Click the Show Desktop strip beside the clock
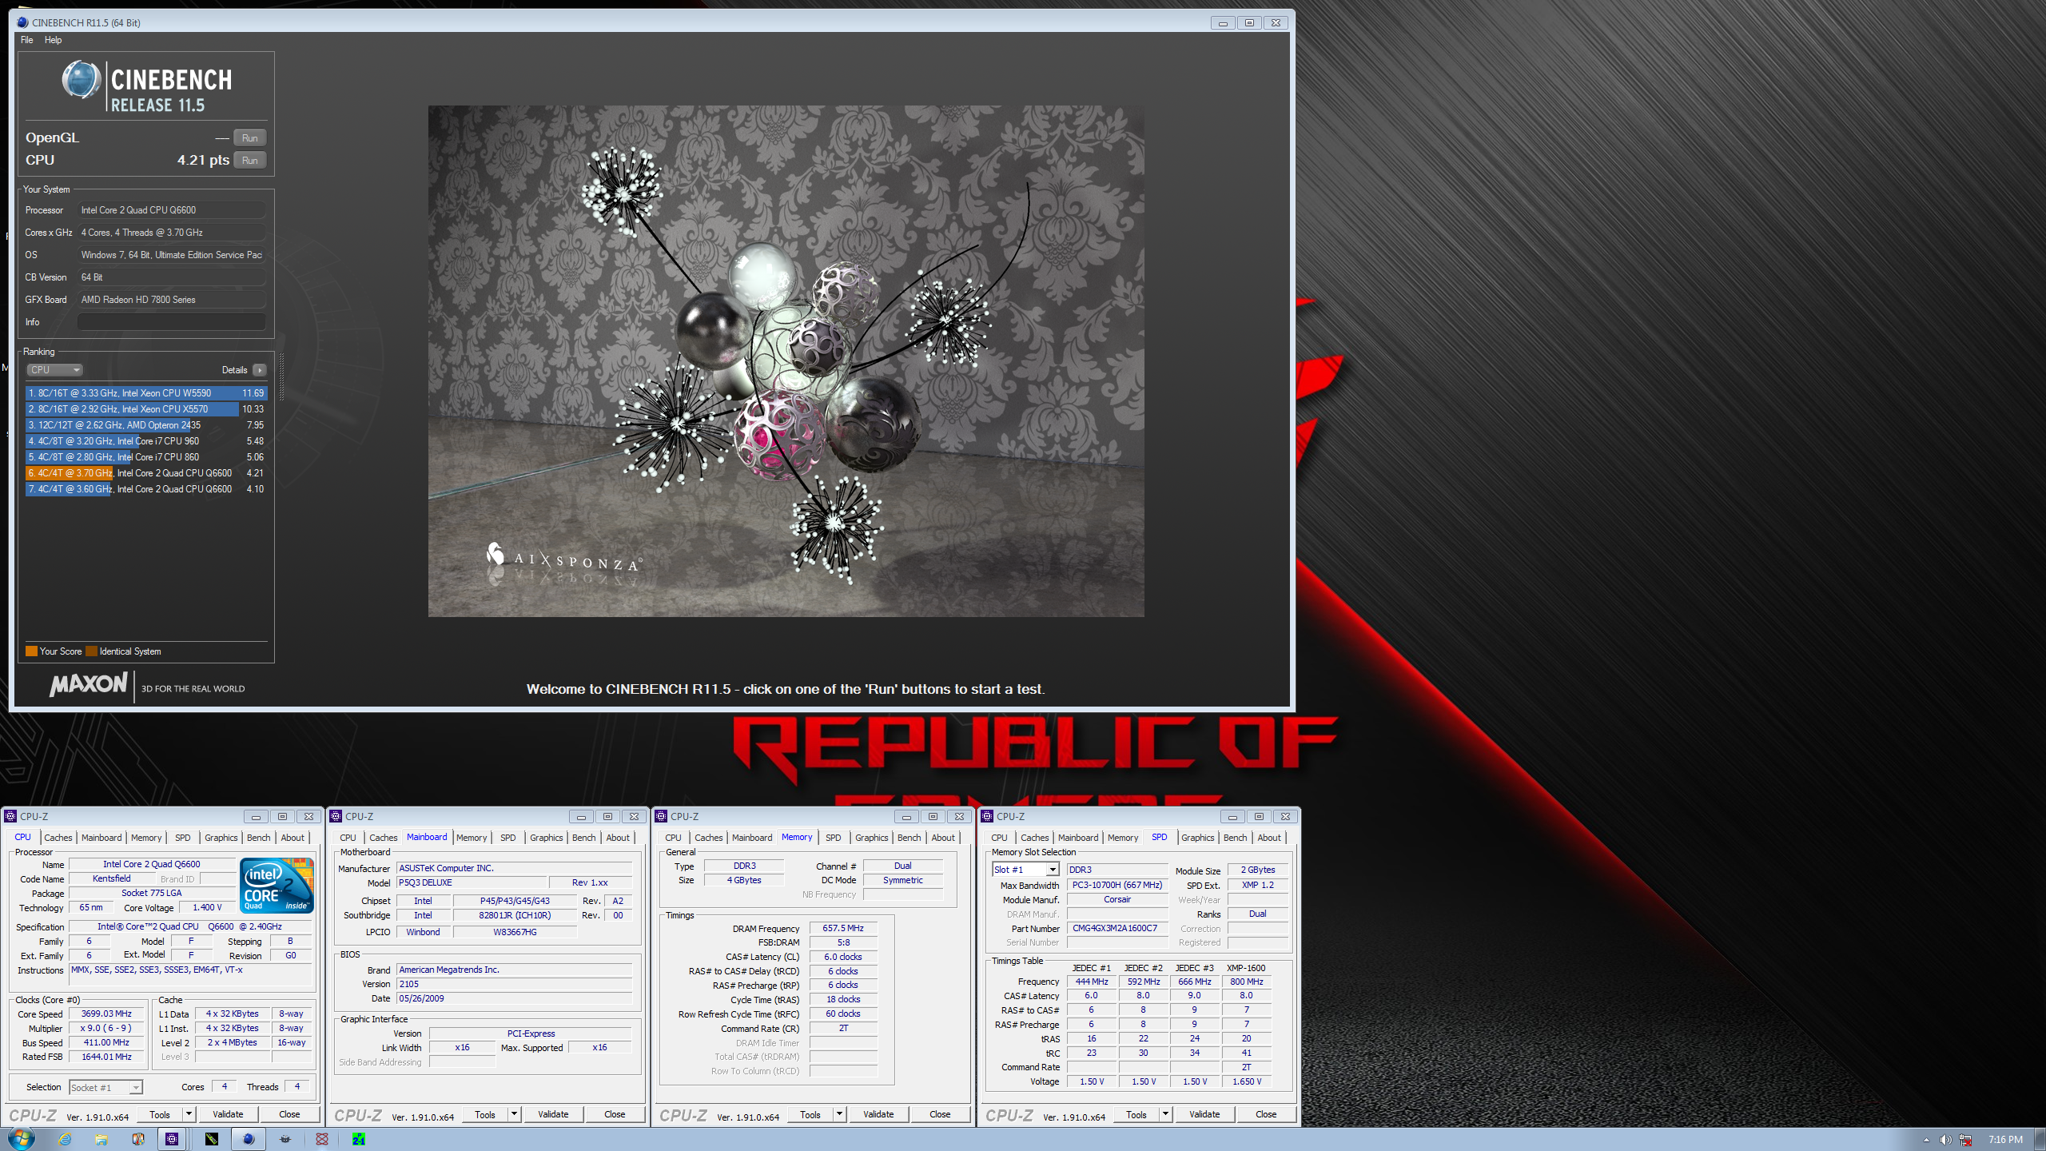Viewport: 2046px width, 1151px height. tap(2040, 1139)
